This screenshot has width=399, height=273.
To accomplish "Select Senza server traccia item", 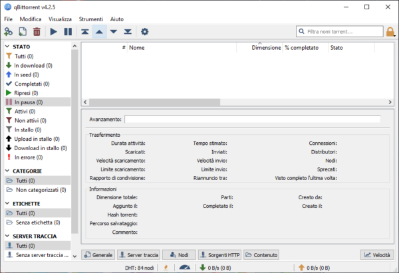I will click(x=38, y=254).
